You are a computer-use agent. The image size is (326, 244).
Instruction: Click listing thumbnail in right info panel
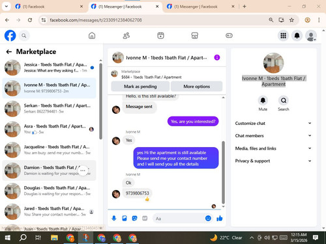(273, 63)
